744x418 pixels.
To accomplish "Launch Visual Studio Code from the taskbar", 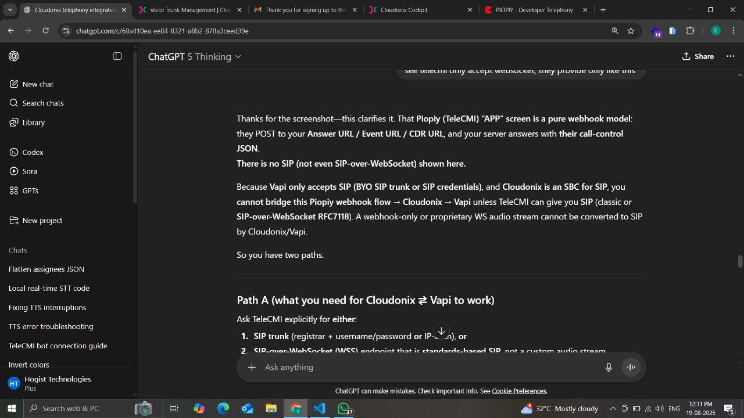I will [320, 409].
